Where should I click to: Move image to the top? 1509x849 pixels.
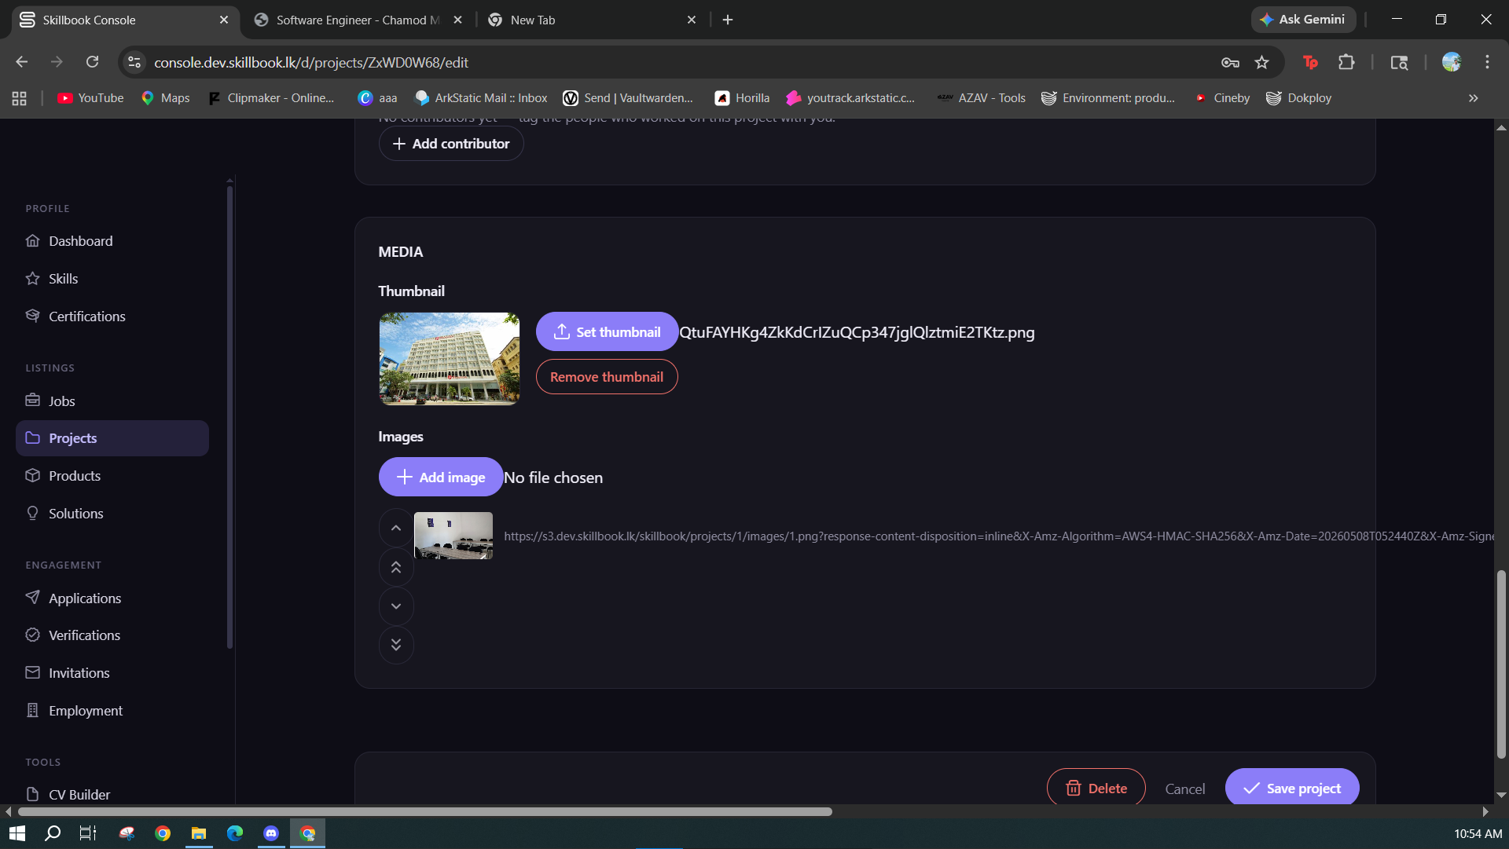[396, 567]
